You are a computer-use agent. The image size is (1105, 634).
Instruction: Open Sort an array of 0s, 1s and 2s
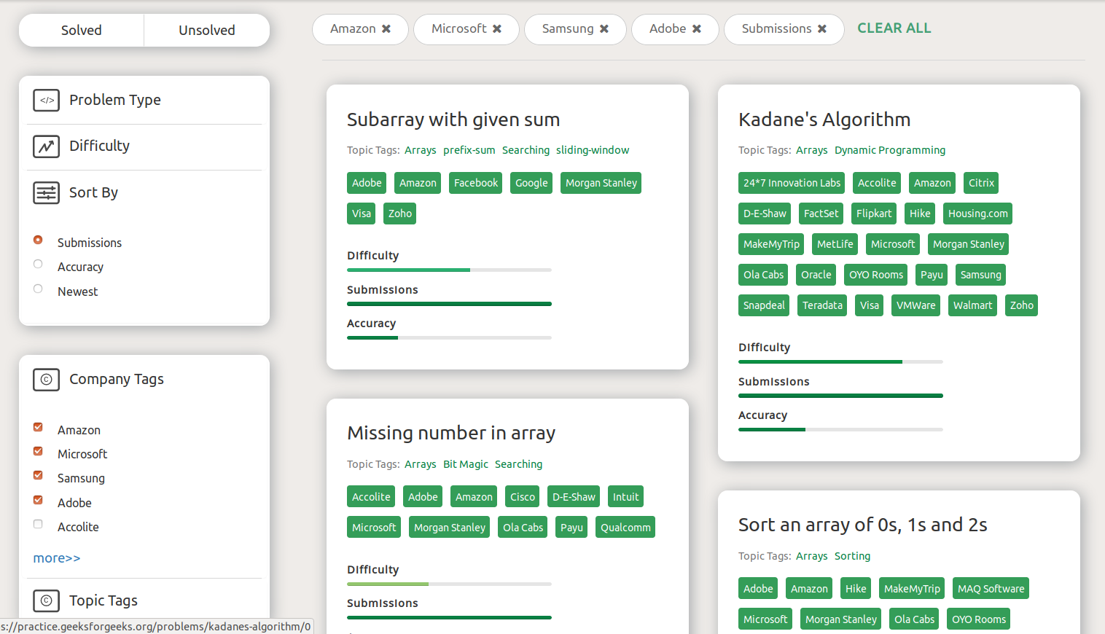click(x=863, y=525)
